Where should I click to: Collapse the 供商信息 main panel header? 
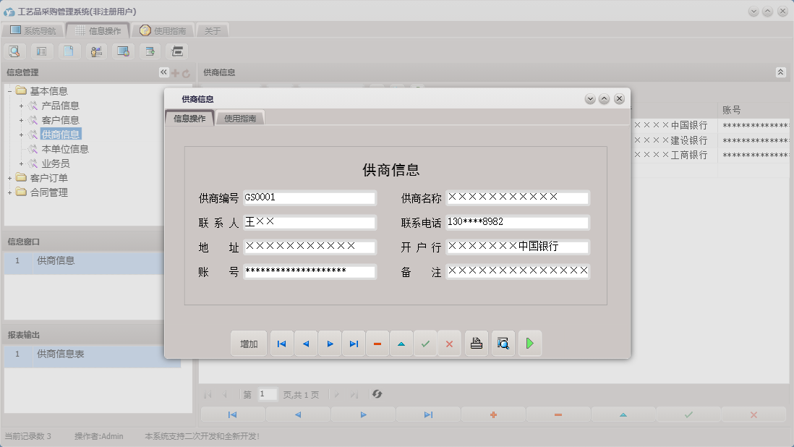780,72
